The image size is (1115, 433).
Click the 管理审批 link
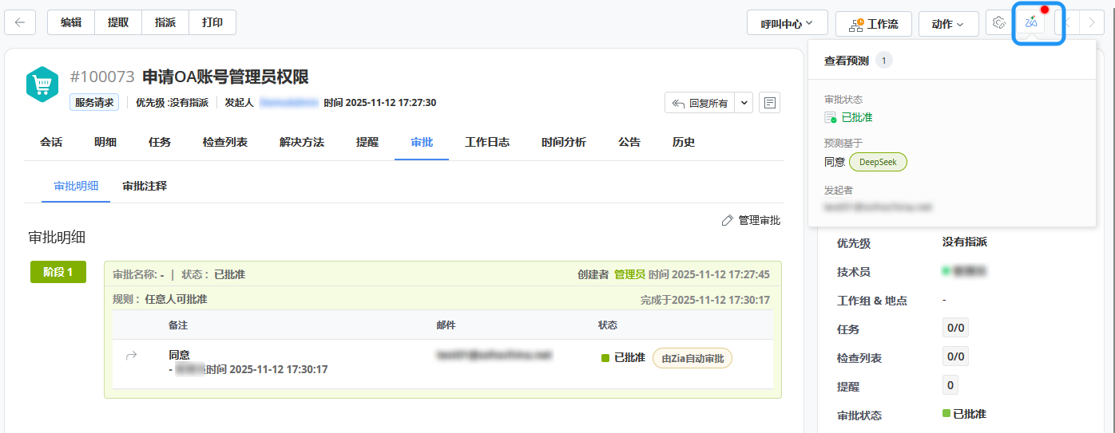point(751,220)
